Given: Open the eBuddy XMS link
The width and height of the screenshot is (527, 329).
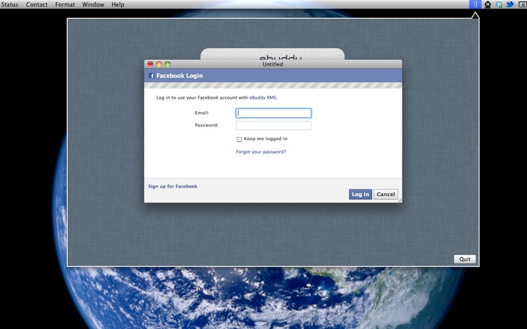Looking at the screenshot, I should click(262, 97).
